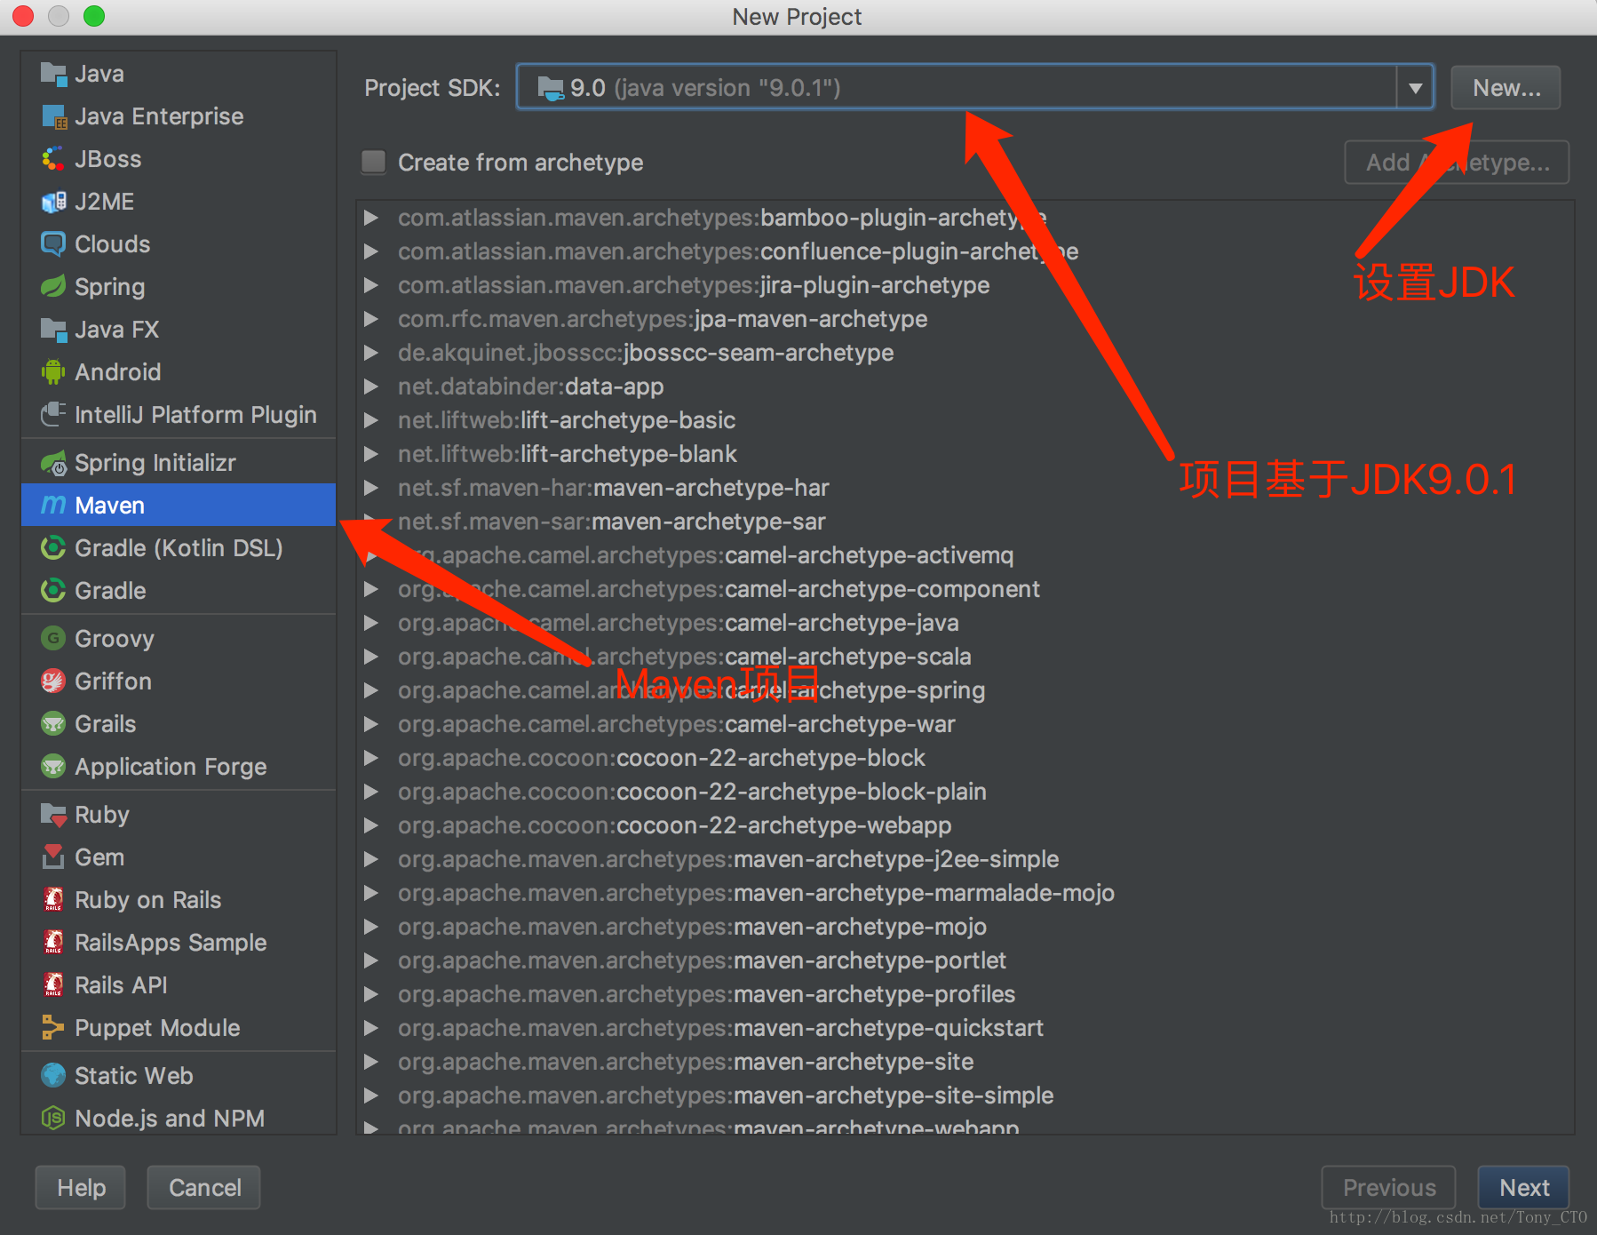Click the Java Enterprise icon
This screenshot has height=1235, width=1597.
[x=53, y=116]
